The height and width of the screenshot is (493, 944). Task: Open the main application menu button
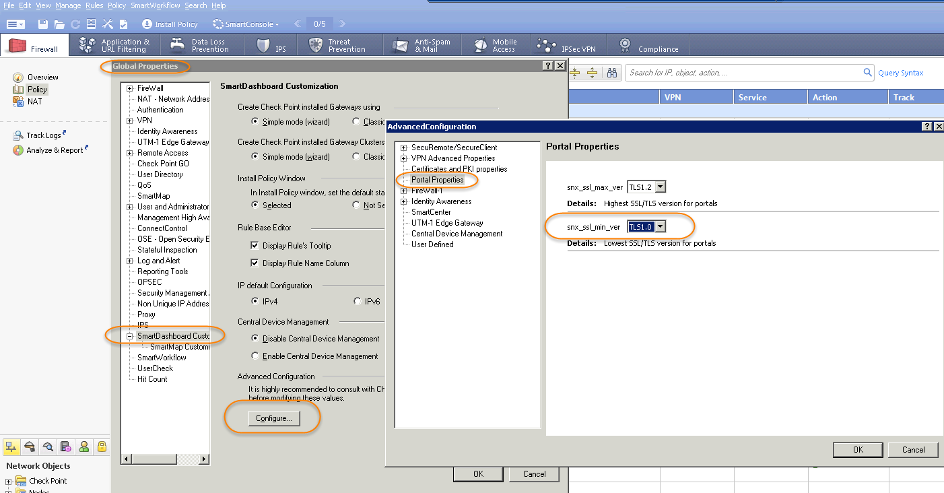coord(15,24)
